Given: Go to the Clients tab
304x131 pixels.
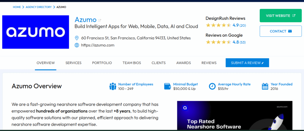Looking at the screenshot, I should pos(159,63).
